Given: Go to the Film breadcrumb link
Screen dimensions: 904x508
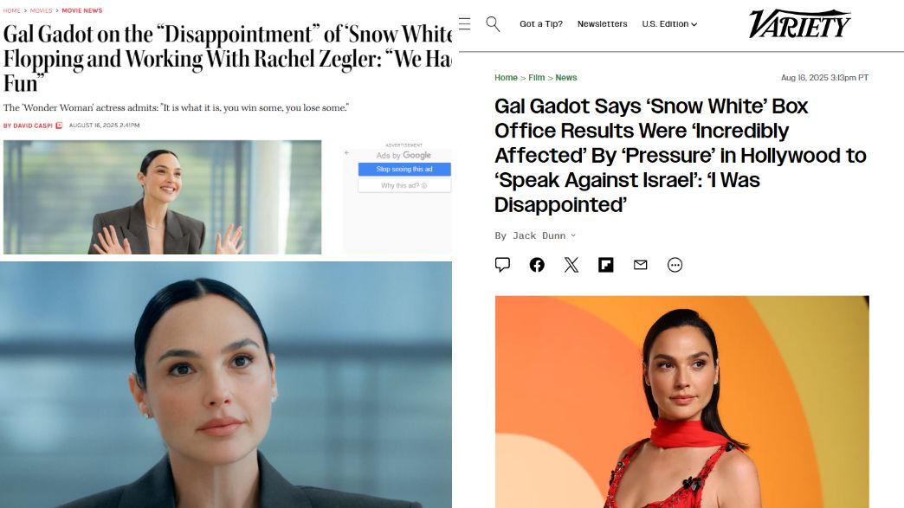Looking at the screenshot, I should (x=536, y=78).
